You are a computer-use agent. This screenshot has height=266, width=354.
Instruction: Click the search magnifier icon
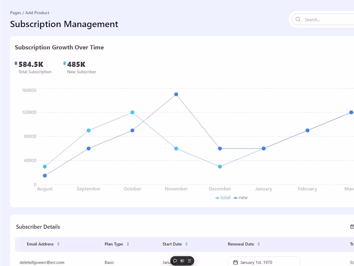coord(298,19)
